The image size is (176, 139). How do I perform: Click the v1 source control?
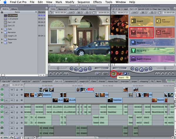[x=6, y=100]
